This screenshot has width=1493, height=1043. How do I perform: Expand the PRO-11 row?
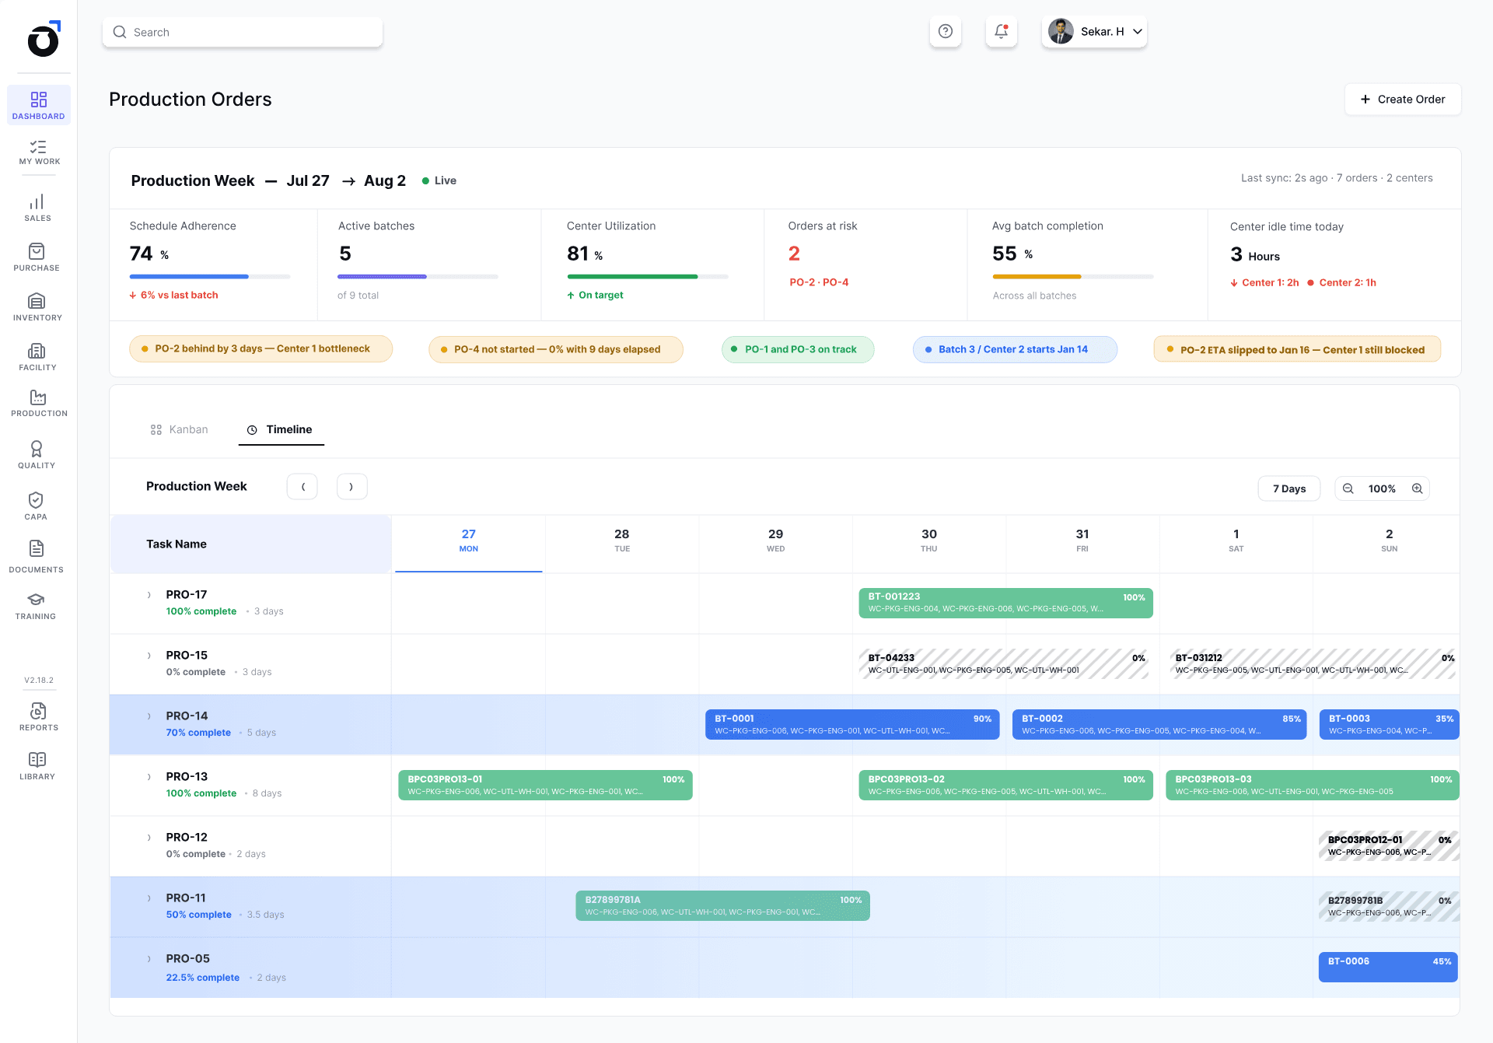point(149,898)
